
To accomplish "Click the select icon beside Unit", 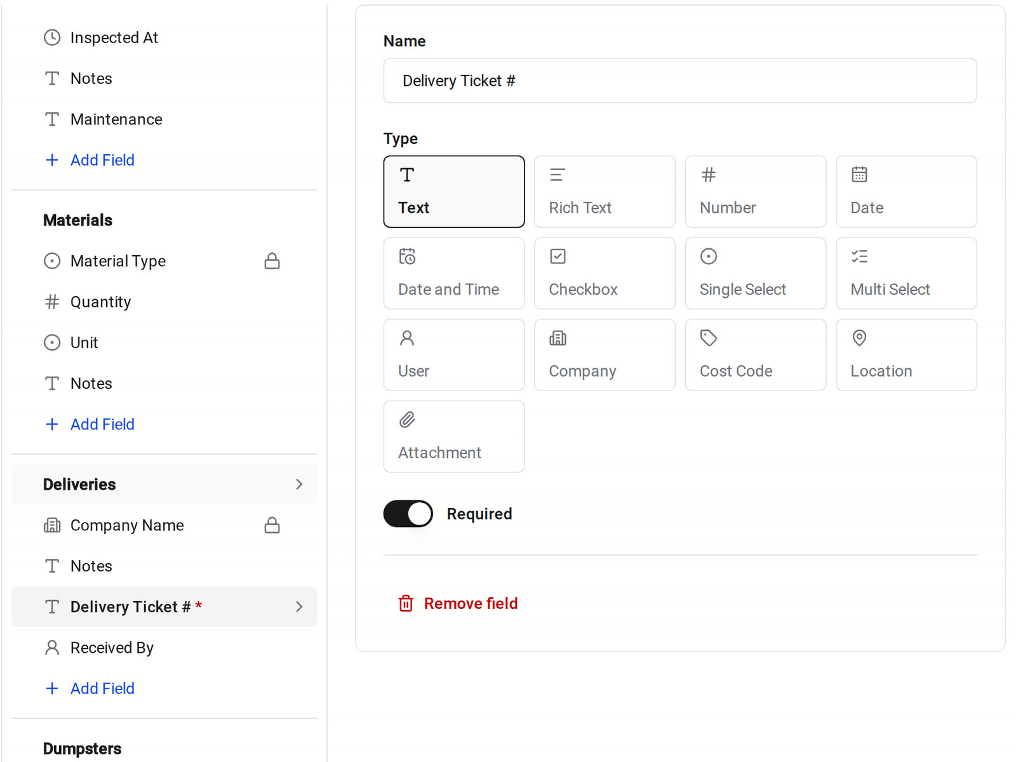I will click(52, 343).
